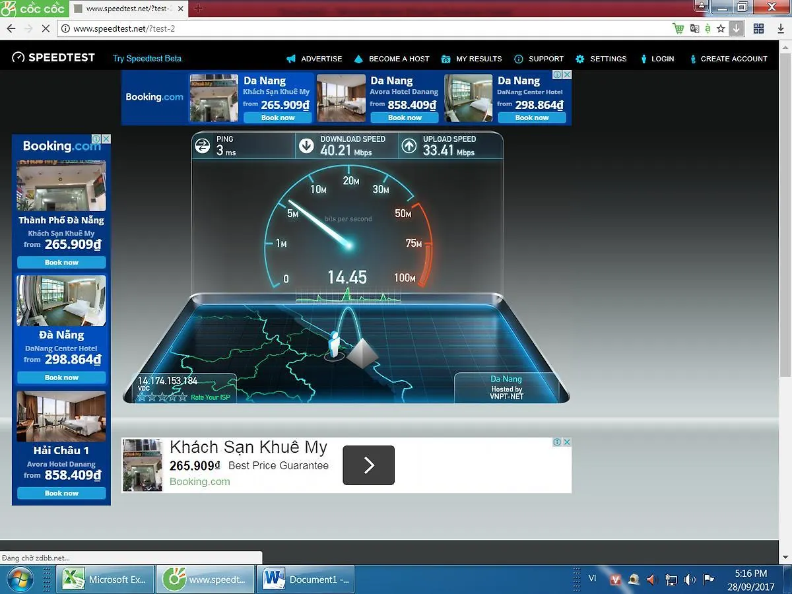Screen dimensions: 792x594
Task: Close the top banner ad with X
Action: (567, 75)
